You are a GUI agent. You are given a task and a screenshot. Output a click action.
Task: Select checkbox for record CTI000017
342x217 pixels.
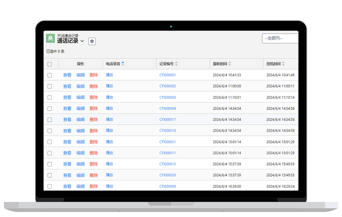point(50,120)
